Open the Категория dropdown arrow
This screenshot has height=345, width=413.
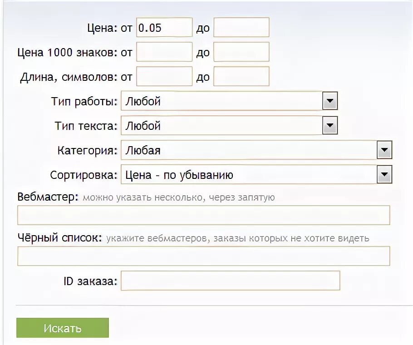pyautogui.click(x=384, y=150)
